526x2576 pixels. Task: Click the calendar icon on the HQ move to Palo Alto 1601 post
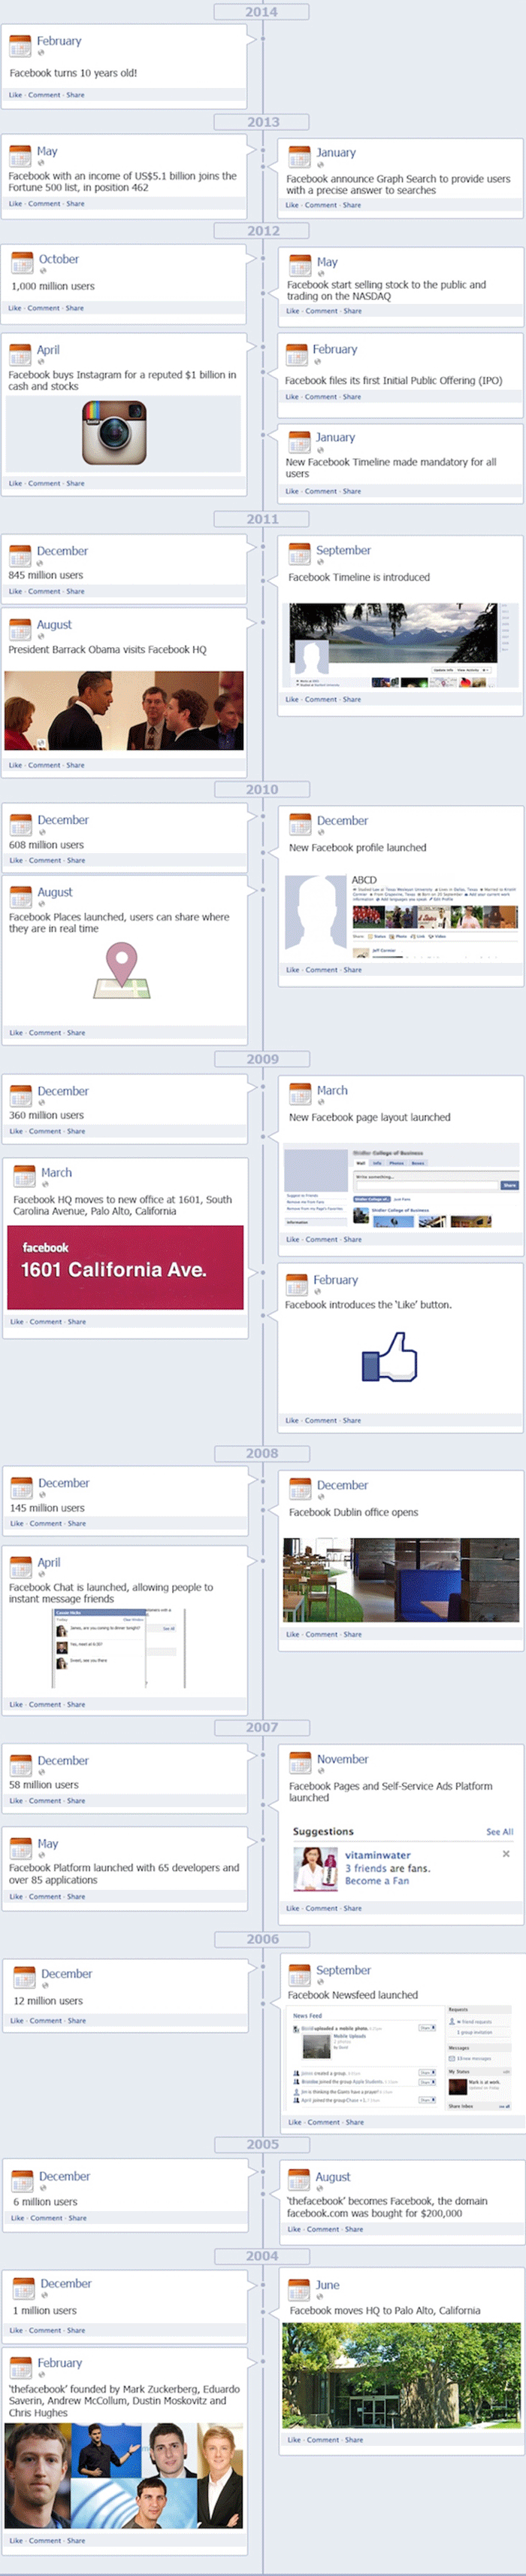click(24, 1177)
